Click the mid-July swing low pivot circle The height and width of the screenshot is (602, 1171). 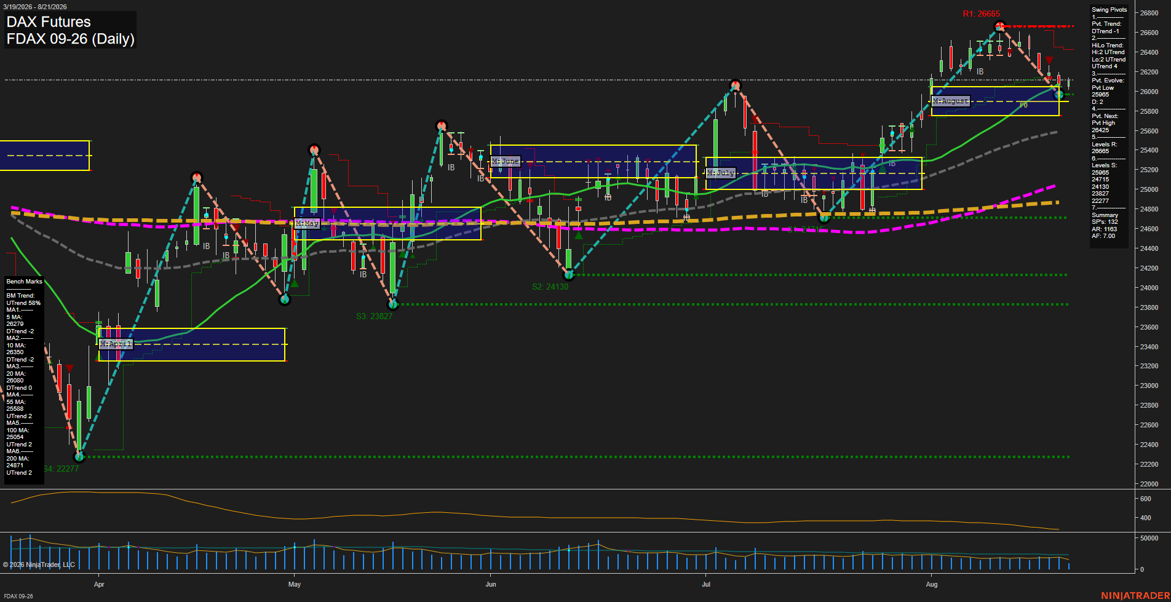825,217
